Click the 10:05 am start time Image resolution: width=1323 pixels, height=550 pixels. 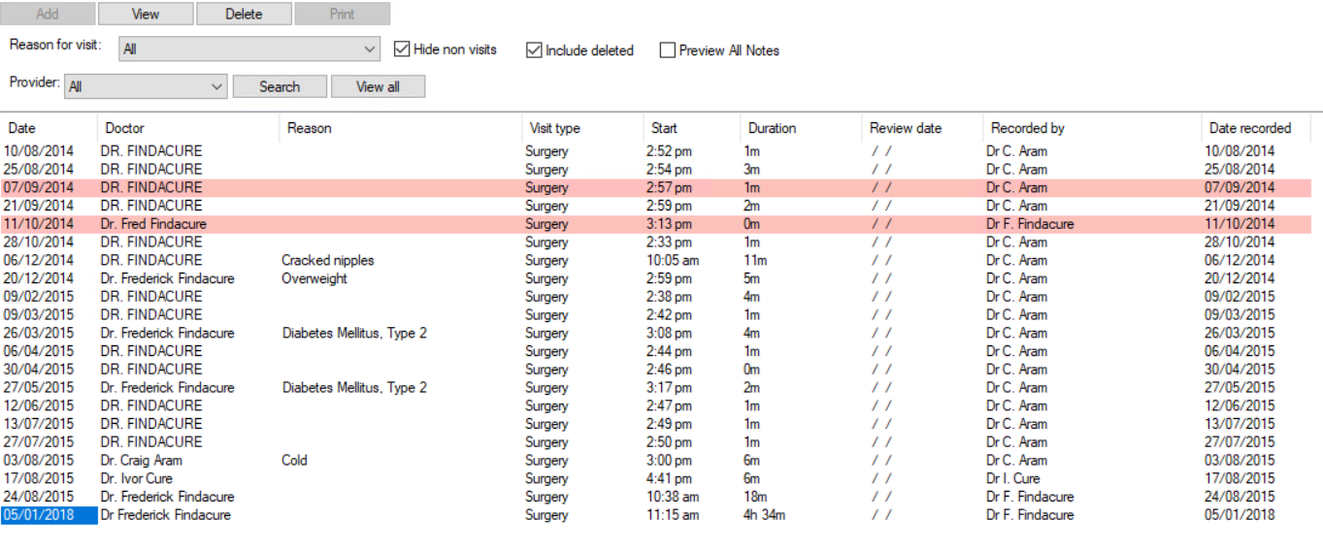coord(673,260)
